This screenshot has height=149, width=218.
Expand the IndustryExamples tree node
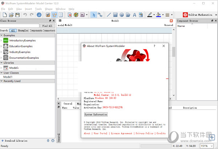click(1, 52)
